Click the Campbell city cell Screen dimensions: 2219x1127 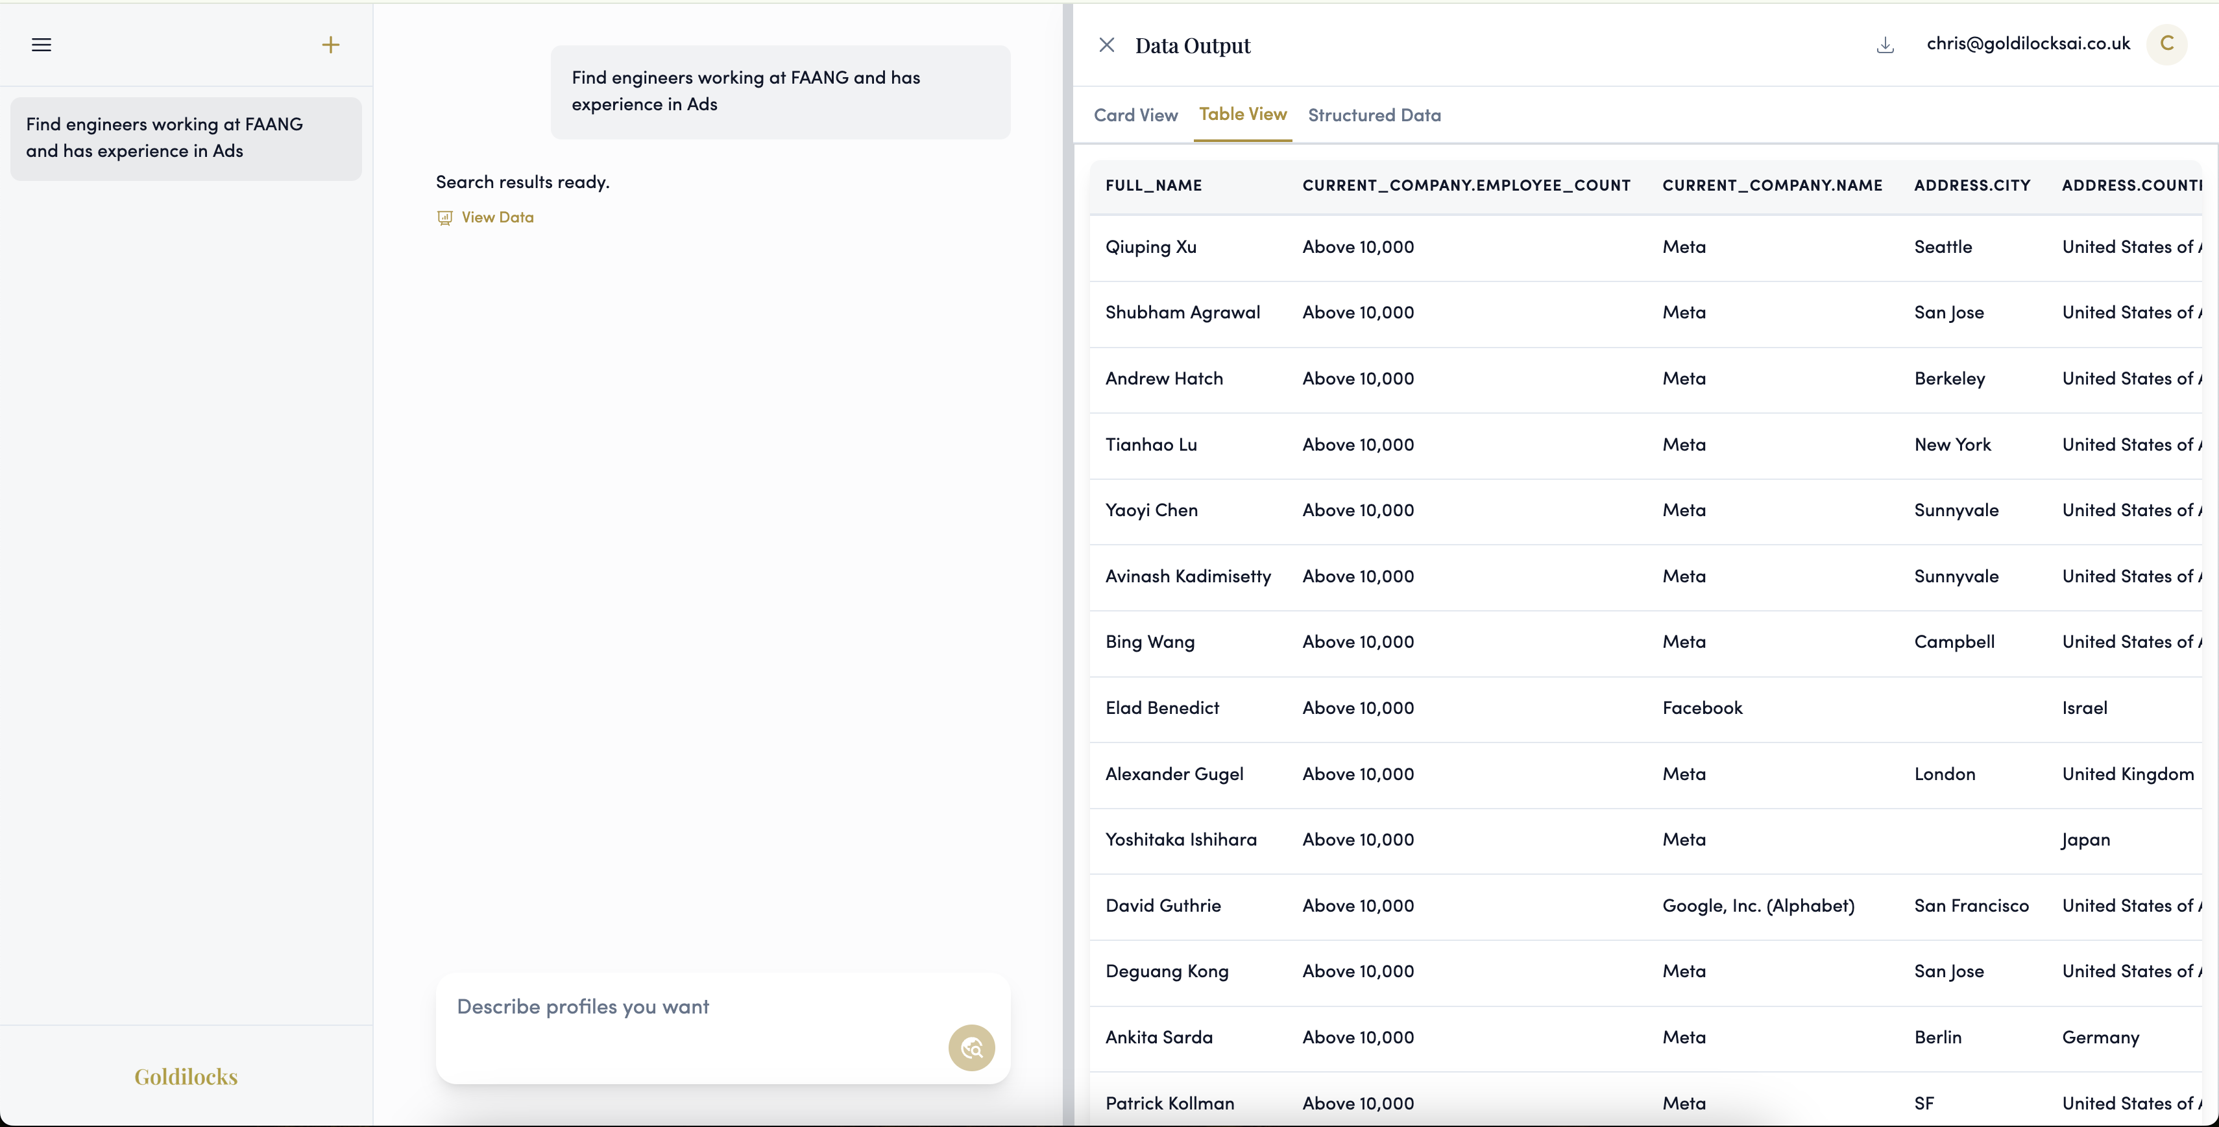click(1954, 642)
